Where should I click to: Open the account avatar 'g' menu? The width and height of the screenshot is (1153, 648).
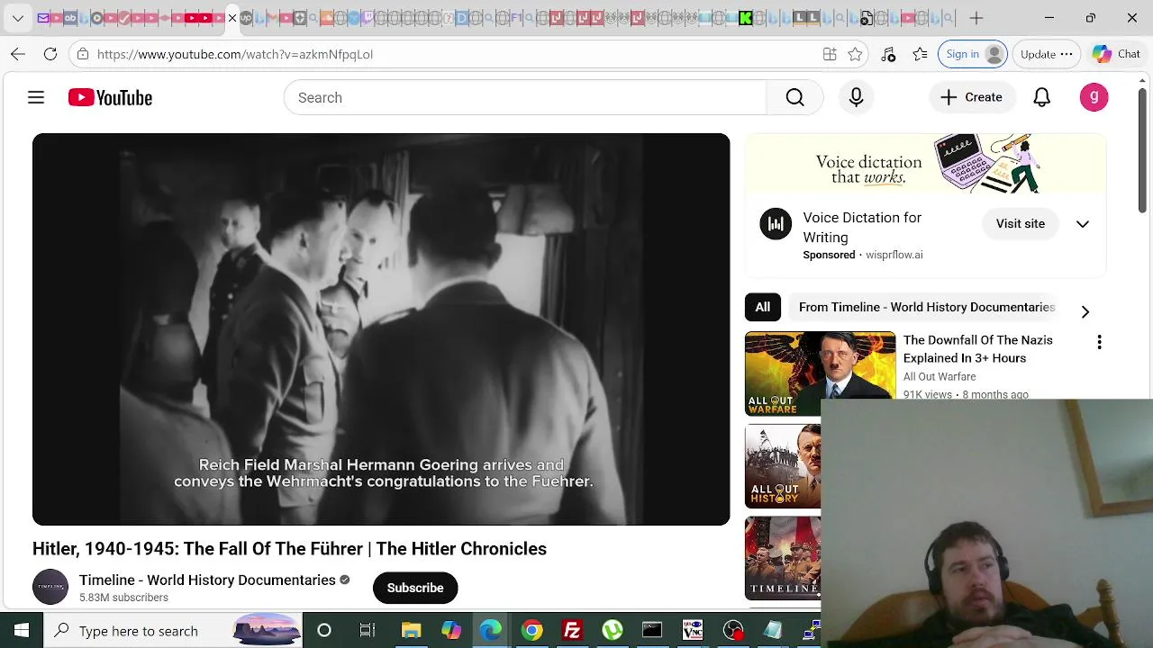[1094, 97]
